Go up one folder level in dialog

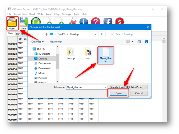pos(46,34)
